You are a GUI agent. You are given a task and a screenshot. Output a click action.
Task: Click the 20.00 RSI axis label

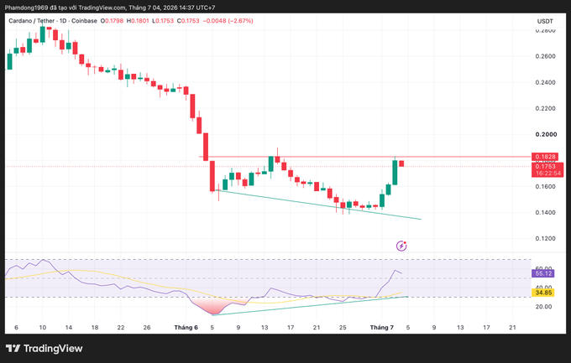(x=543, y=307)
